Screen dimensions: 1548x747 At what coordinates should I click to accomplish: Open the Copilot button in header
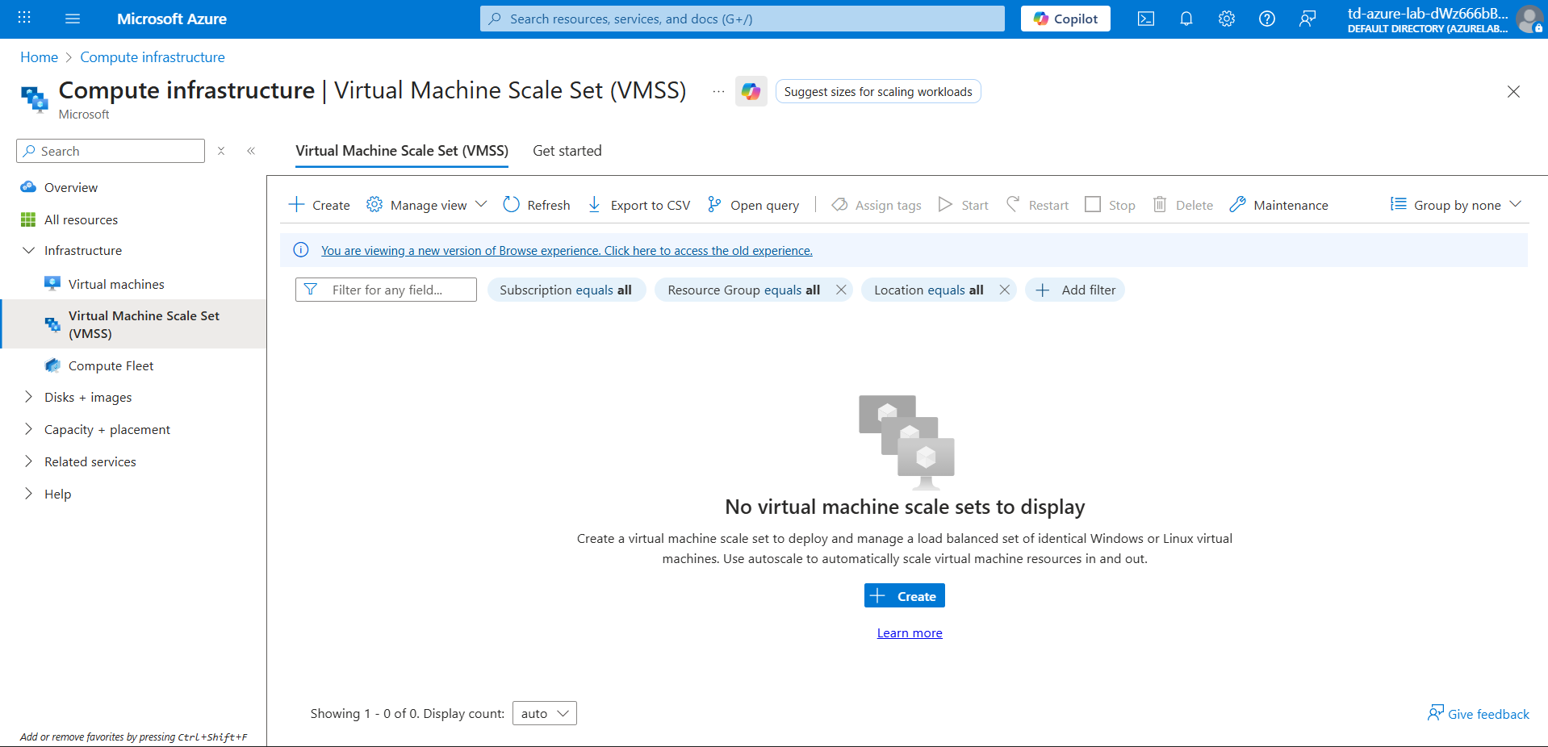point(1065,19)
